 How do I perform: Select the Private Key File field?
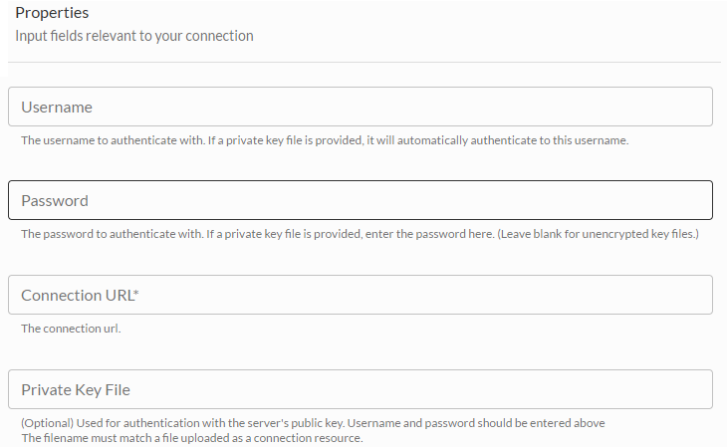pyautogui.click(x=360, y=389)
